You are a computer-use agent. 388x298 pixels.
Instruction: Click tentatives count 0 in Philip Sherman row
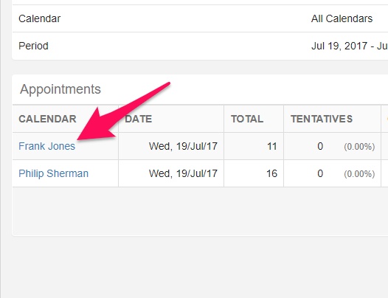point(320,173)
